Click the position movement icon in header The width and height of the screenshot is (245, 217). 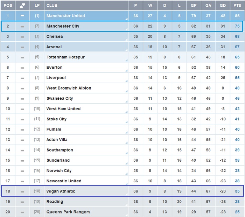22,6
